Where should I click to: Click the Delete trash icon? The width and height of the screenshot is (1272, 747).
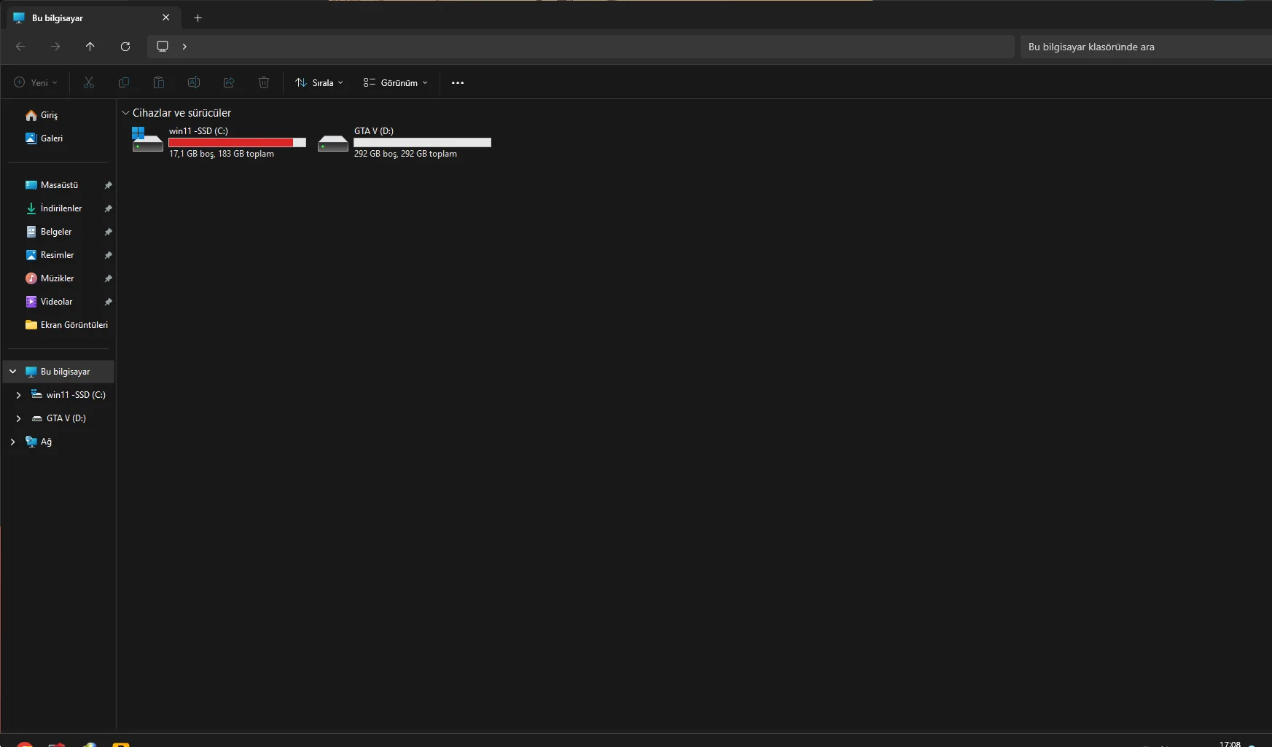(264, 82)
